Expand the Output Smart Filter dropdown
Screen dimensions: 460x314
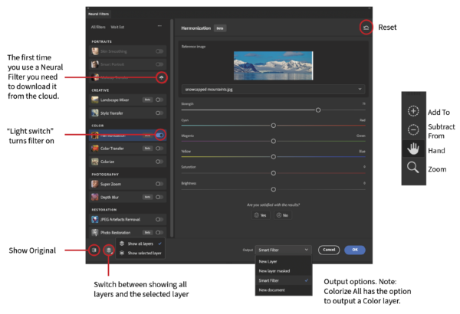pyautogui.click(x=284, y=250)
